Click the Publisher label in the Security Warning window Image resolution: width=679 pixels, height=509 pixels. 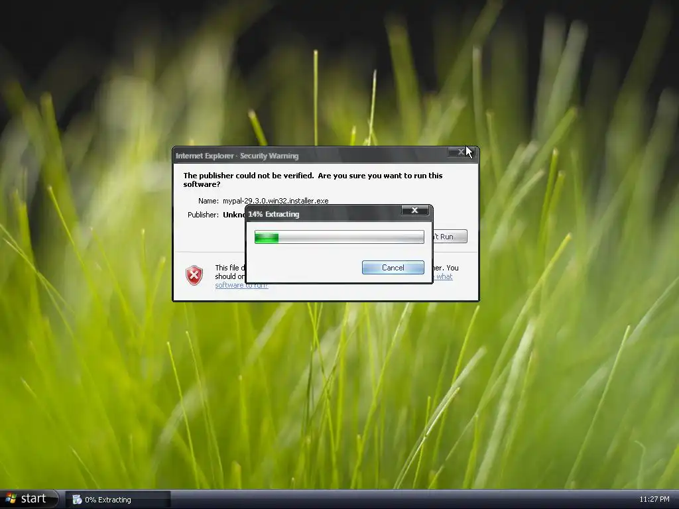203,215
